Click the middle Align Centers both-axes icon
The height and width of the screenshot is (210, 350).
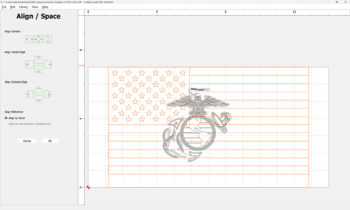39,39
